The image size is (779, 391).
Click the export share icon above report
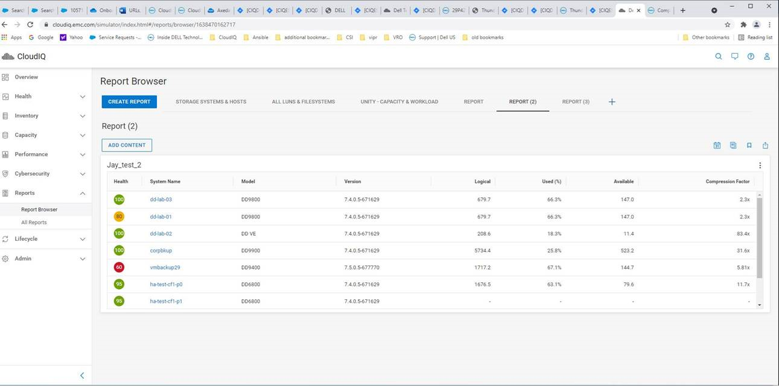pyautogui.click(x=766, y=145)
